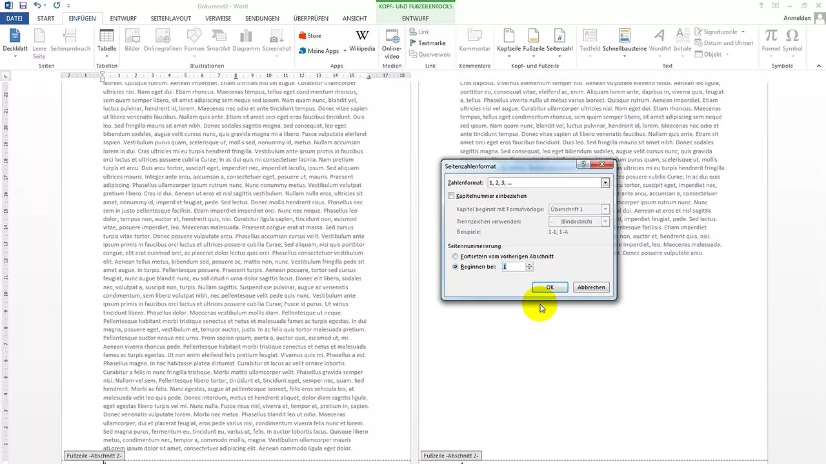The width and height of the screenshot is (826, 464).
Task: Select Fortsetzen vom vorherigen Abschnitt option
Action: (456, 256)
